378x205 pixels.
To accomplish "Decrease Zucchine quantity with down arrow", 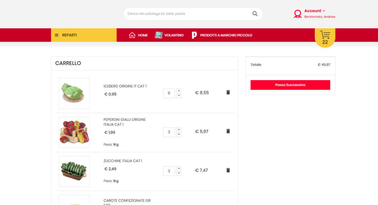I will coord(179,173).
